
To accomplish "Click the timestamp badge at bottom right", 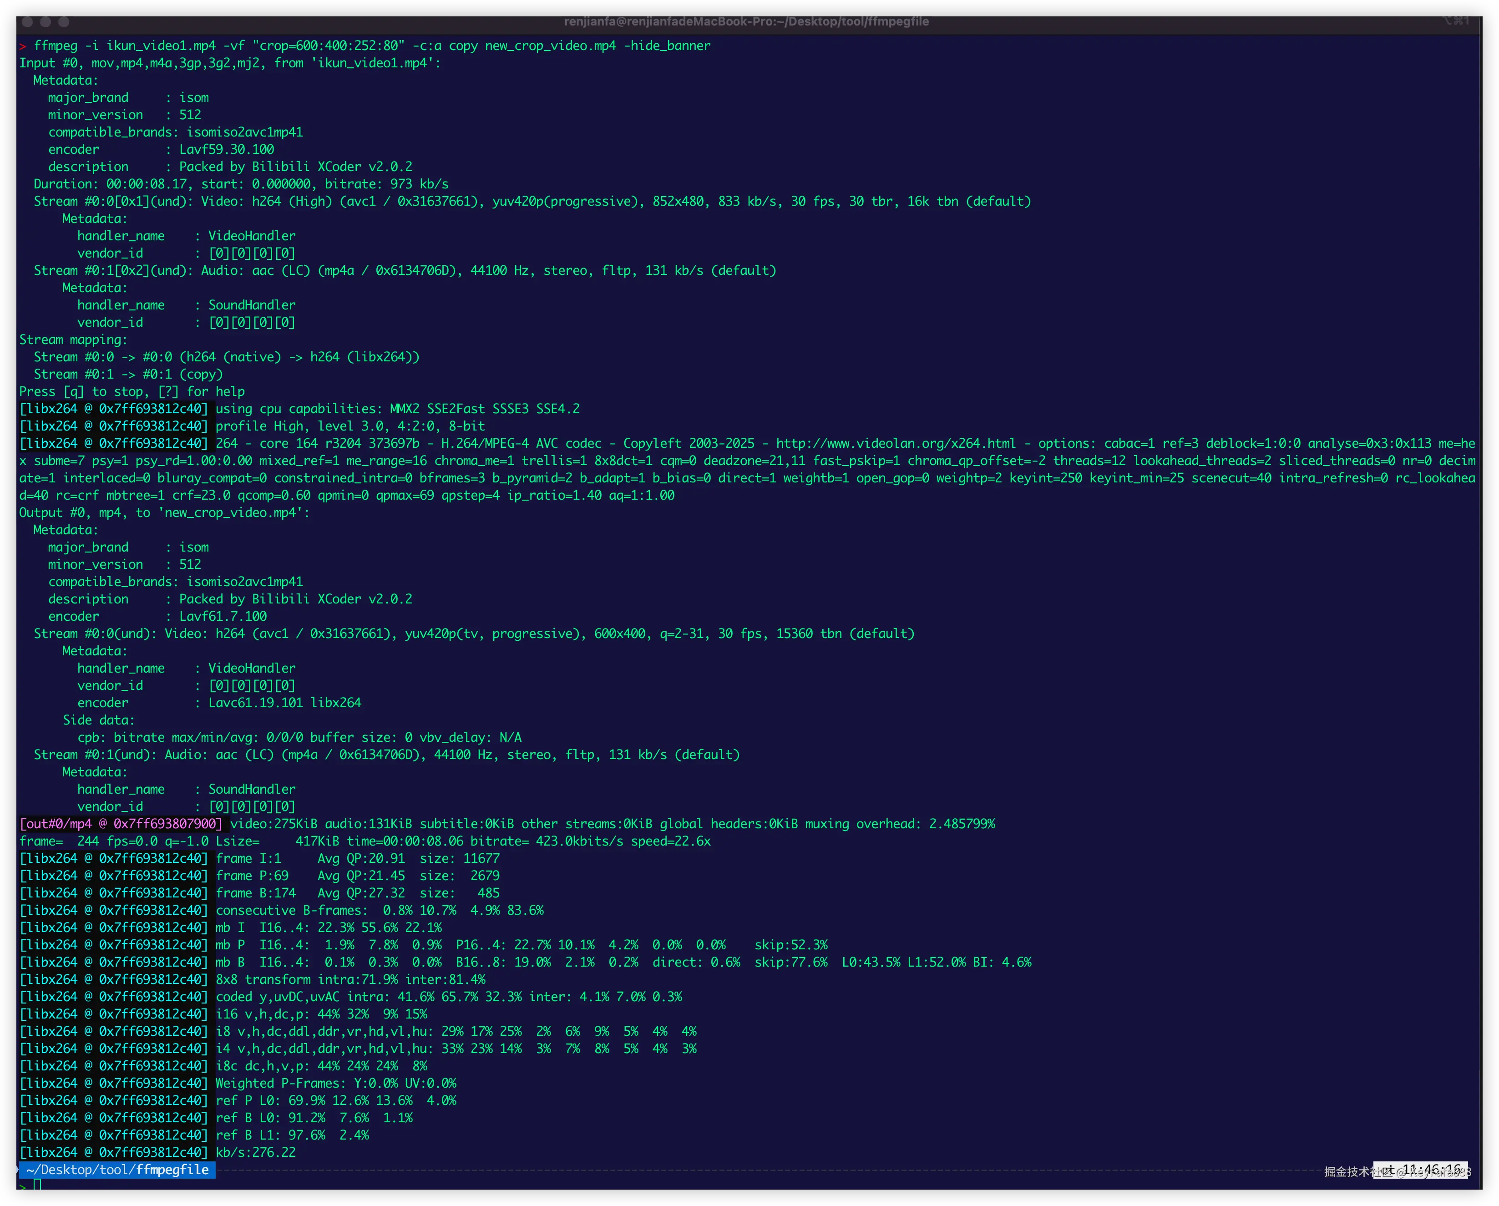I will coord(1420,1170).
